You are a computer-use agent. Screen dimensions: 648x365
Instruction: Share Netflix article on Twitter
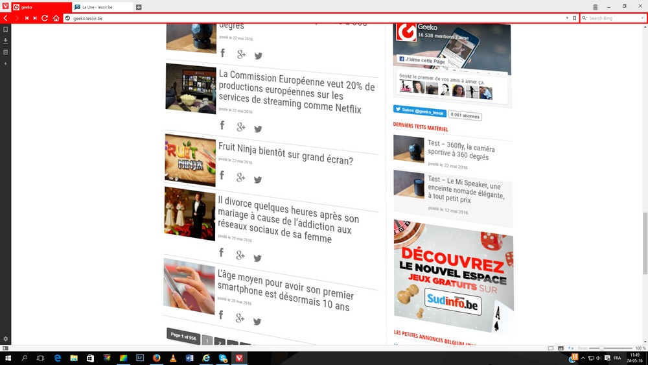click(x=259, y=129)
